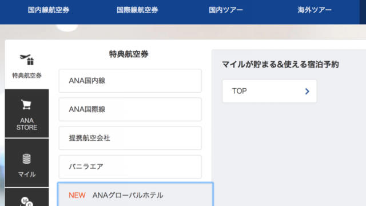Open the NEW ANAグローバルホテル option
The width and height of the screenshot is (366, 206).
point(136,195)
